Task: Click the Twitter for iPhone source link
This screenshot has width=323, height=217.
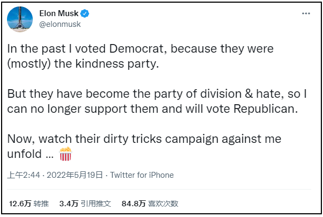Action: tap(142, 175)
